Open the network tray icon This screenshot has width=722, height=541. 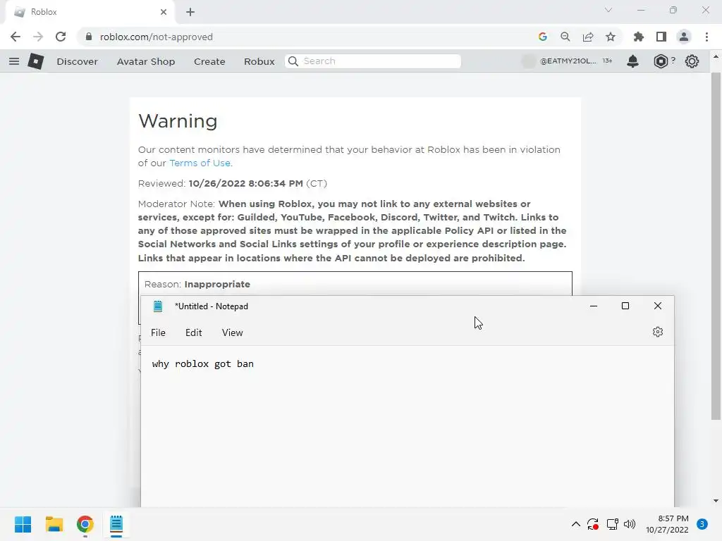612,524
